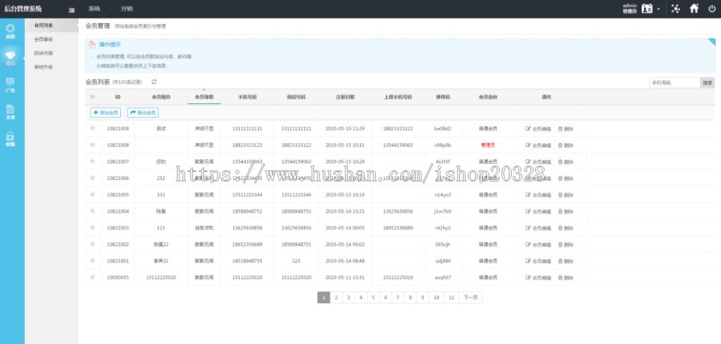Delete member 10821005 with trash icon
The height and width of the screenshot is (344, 721).
point(566,194)
